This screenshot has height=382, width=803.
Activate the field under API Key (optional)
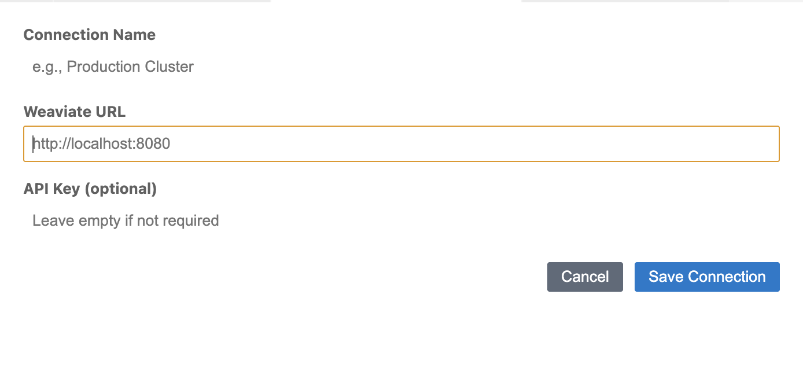click(x=401, y=221)
